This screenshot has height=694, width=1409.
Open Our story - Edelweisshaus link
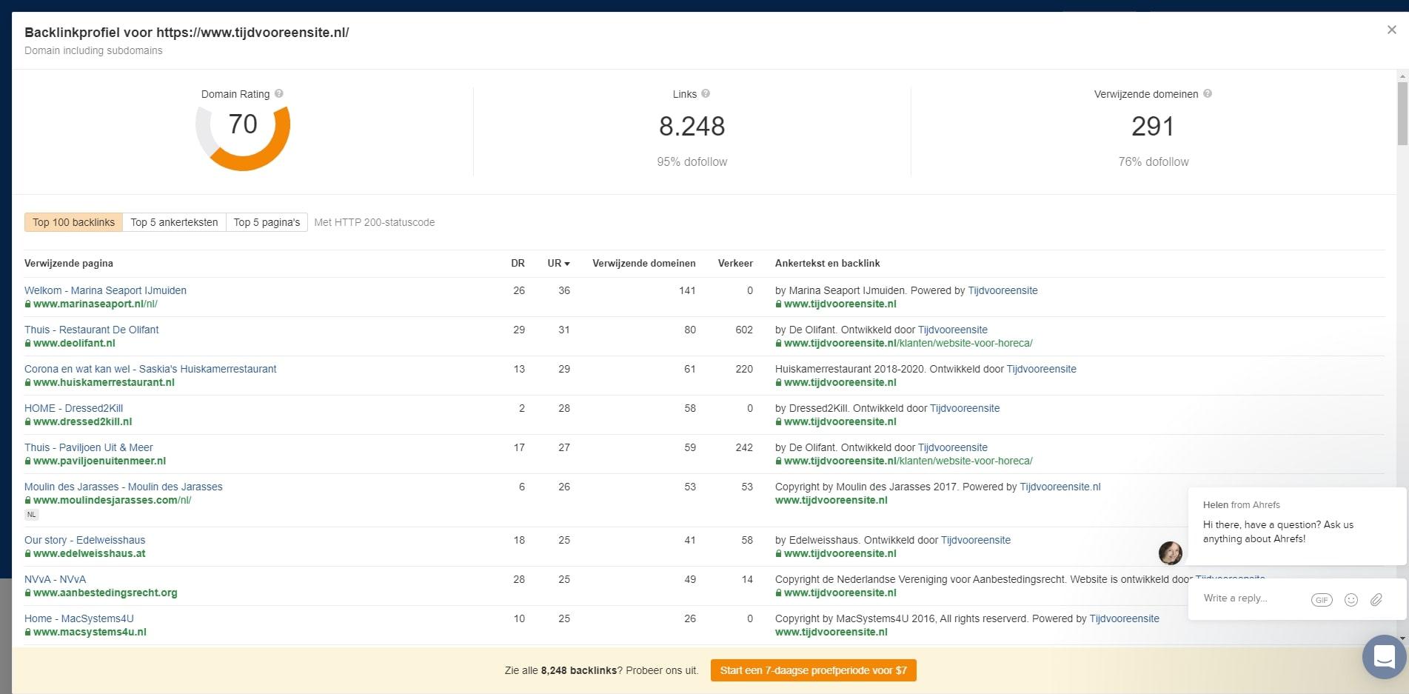(x=84, y=540)
